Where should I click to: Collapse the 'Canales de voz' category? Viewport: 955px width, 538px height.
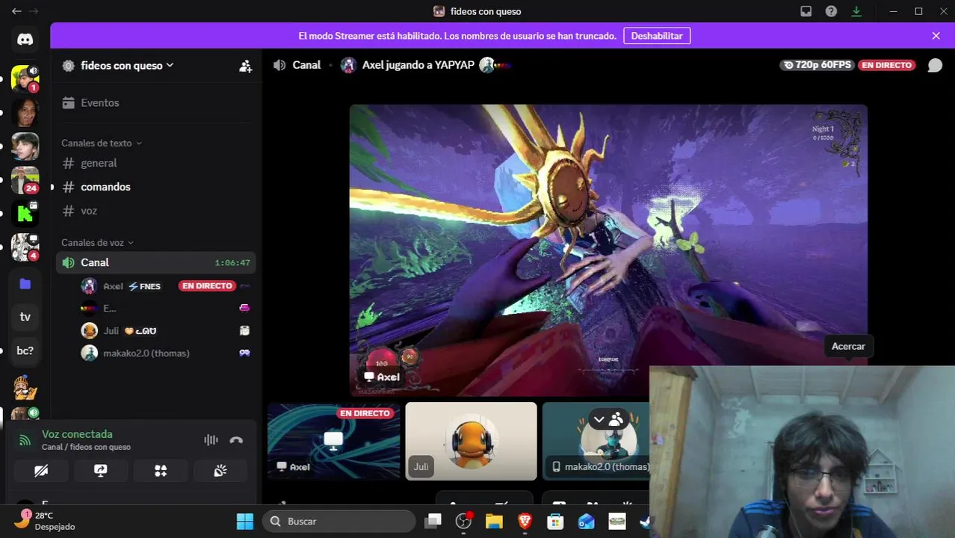click(x=97, y=242)
